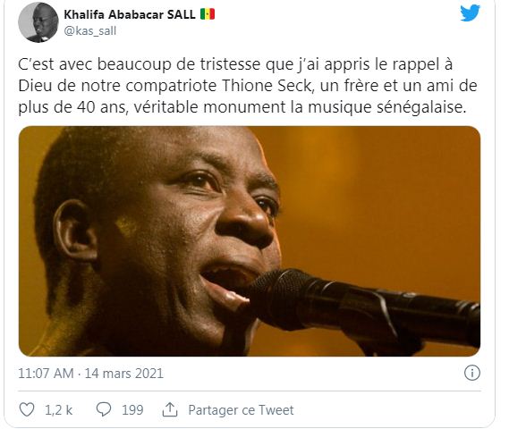Click the Senegal flag emoji beside the name
526x429 pixels.
click(208, 14)
